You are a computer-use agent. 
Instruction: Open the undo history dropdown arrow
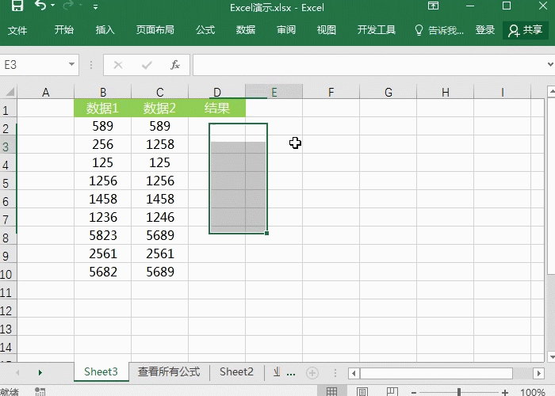53,6
